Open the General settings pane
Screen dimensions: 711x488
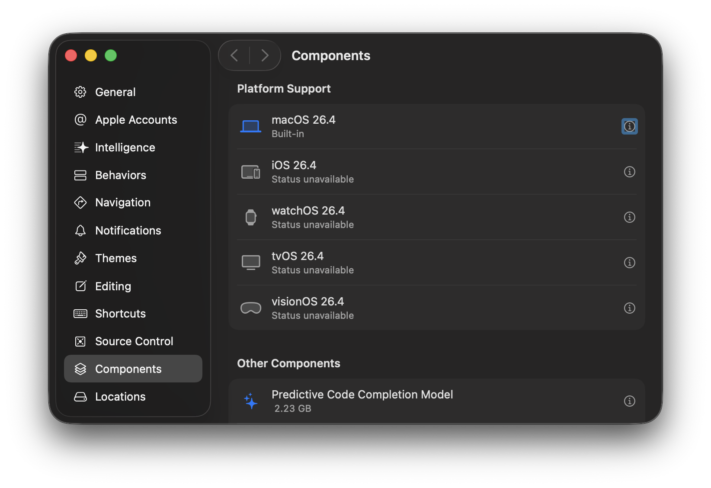coord(133,92)
